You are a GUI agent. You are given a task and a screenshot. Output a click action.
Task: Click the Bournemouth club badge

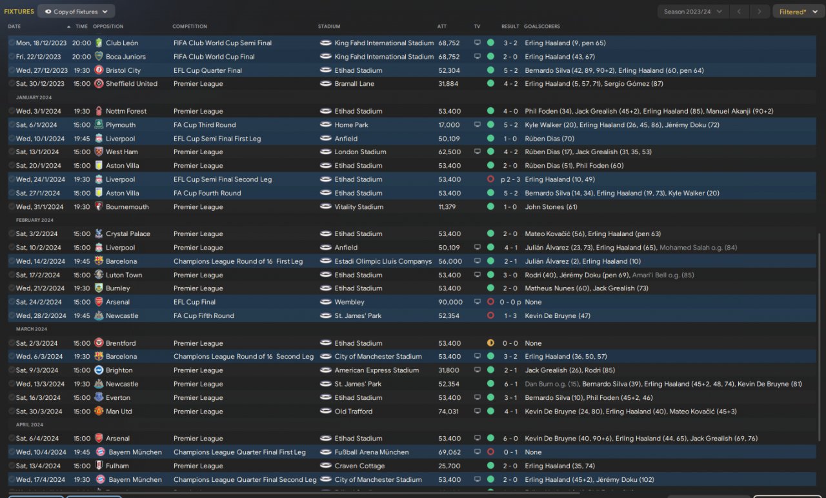pyautogui.click(x=99, y=206)
